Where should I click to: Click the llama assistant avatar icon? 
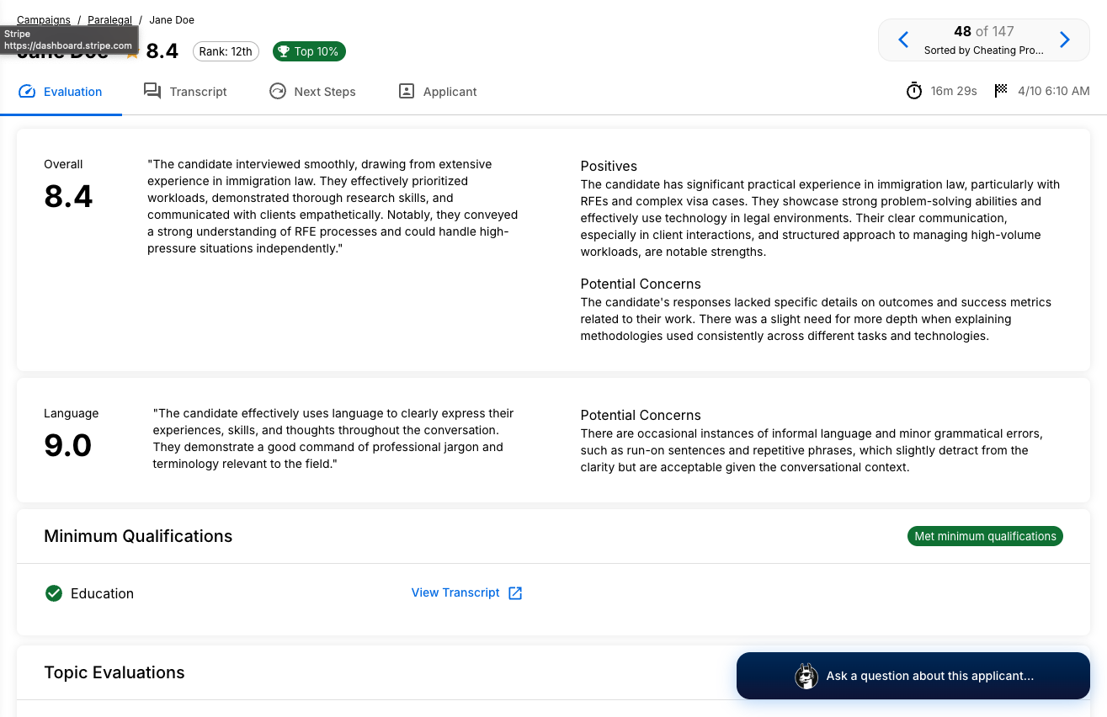pyautogui.click(x=806, y=676)
